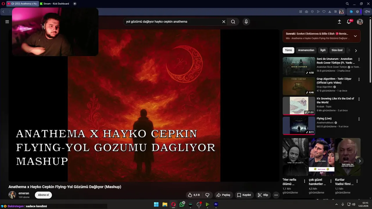Viewport: 372px width, 209px height.
Task: Open File Explorer from taskbar
Action: (165, 204)
